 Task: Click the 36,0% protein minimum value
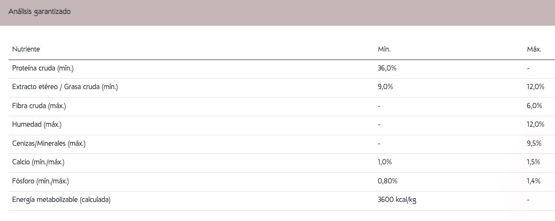[387, 69]
